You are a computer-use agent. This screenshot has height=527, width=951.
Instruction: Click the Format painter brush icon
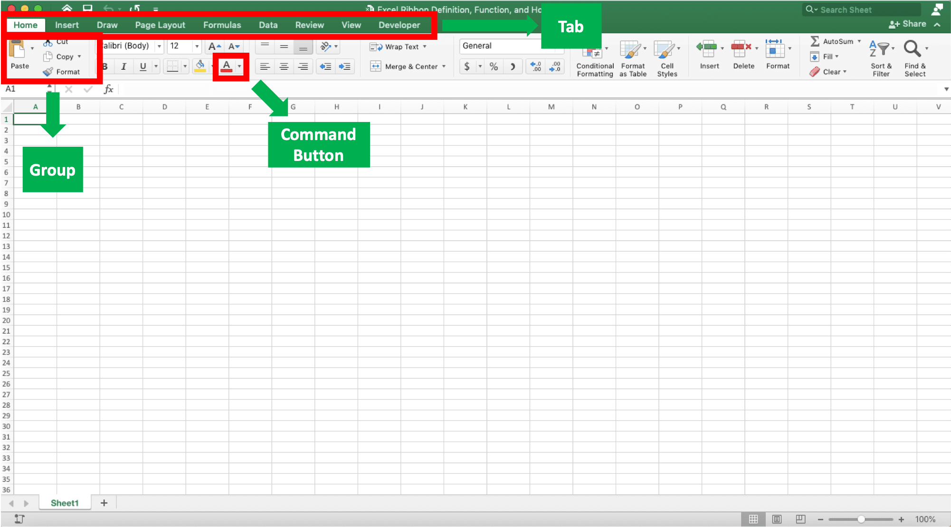coord(48,72)
